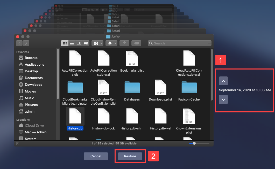Select the CloudHistoryRemoteConfiguration.plist file icon
275x169 pixels.
point(103,87)
